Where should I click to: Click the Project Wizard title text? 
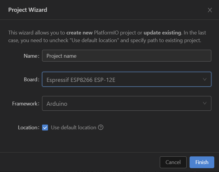[28, 10]
